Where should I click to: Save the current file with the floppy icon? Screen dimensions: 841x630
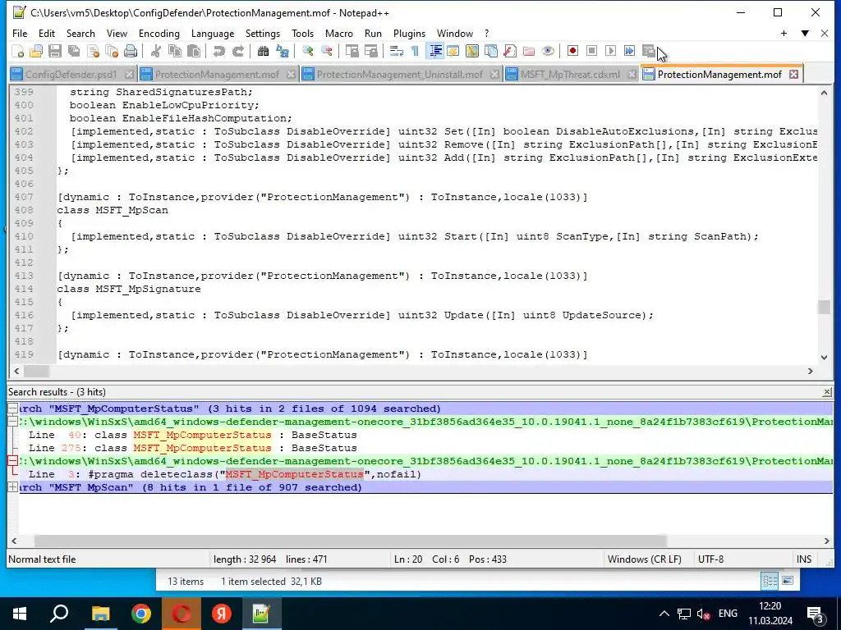click(55, 51)
